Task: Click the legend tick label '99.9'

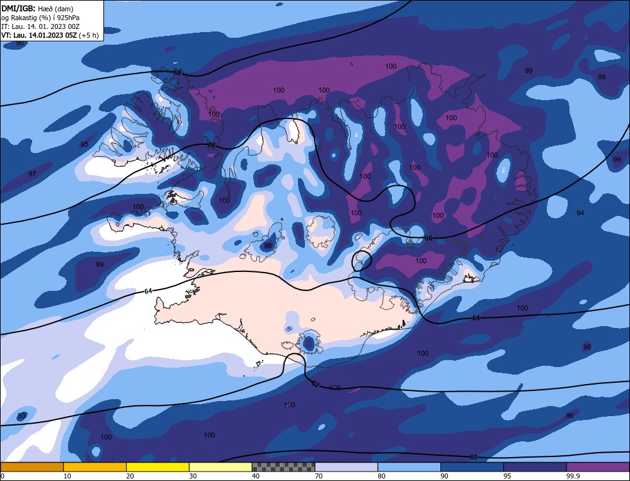Action: tap(572, 476)
